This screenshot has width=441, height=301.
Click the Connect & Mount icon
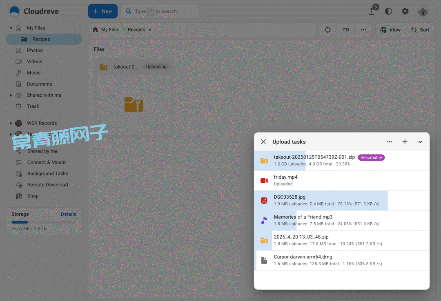[19, 162]
